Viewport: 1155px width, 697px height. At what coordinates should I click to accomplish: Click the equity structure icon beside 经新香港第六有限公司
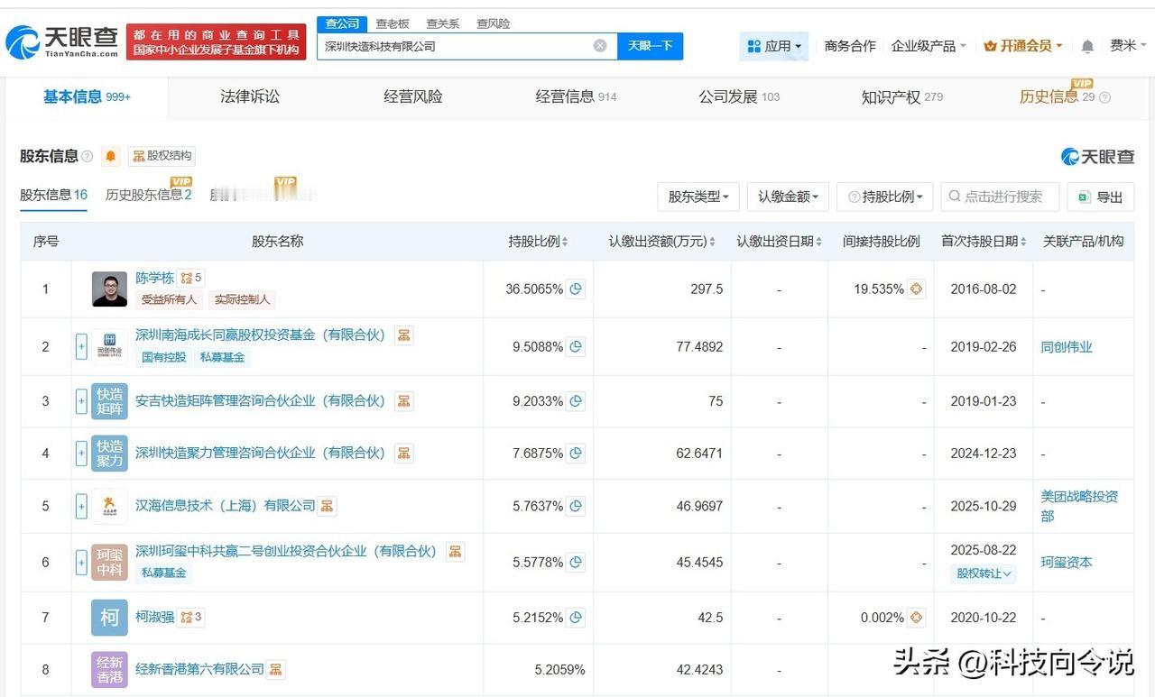(x=276, y=669)
